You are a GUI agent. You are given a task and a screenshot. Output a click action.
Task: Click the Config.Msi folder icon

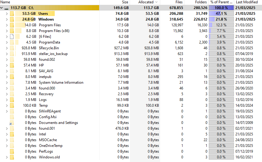12,117
